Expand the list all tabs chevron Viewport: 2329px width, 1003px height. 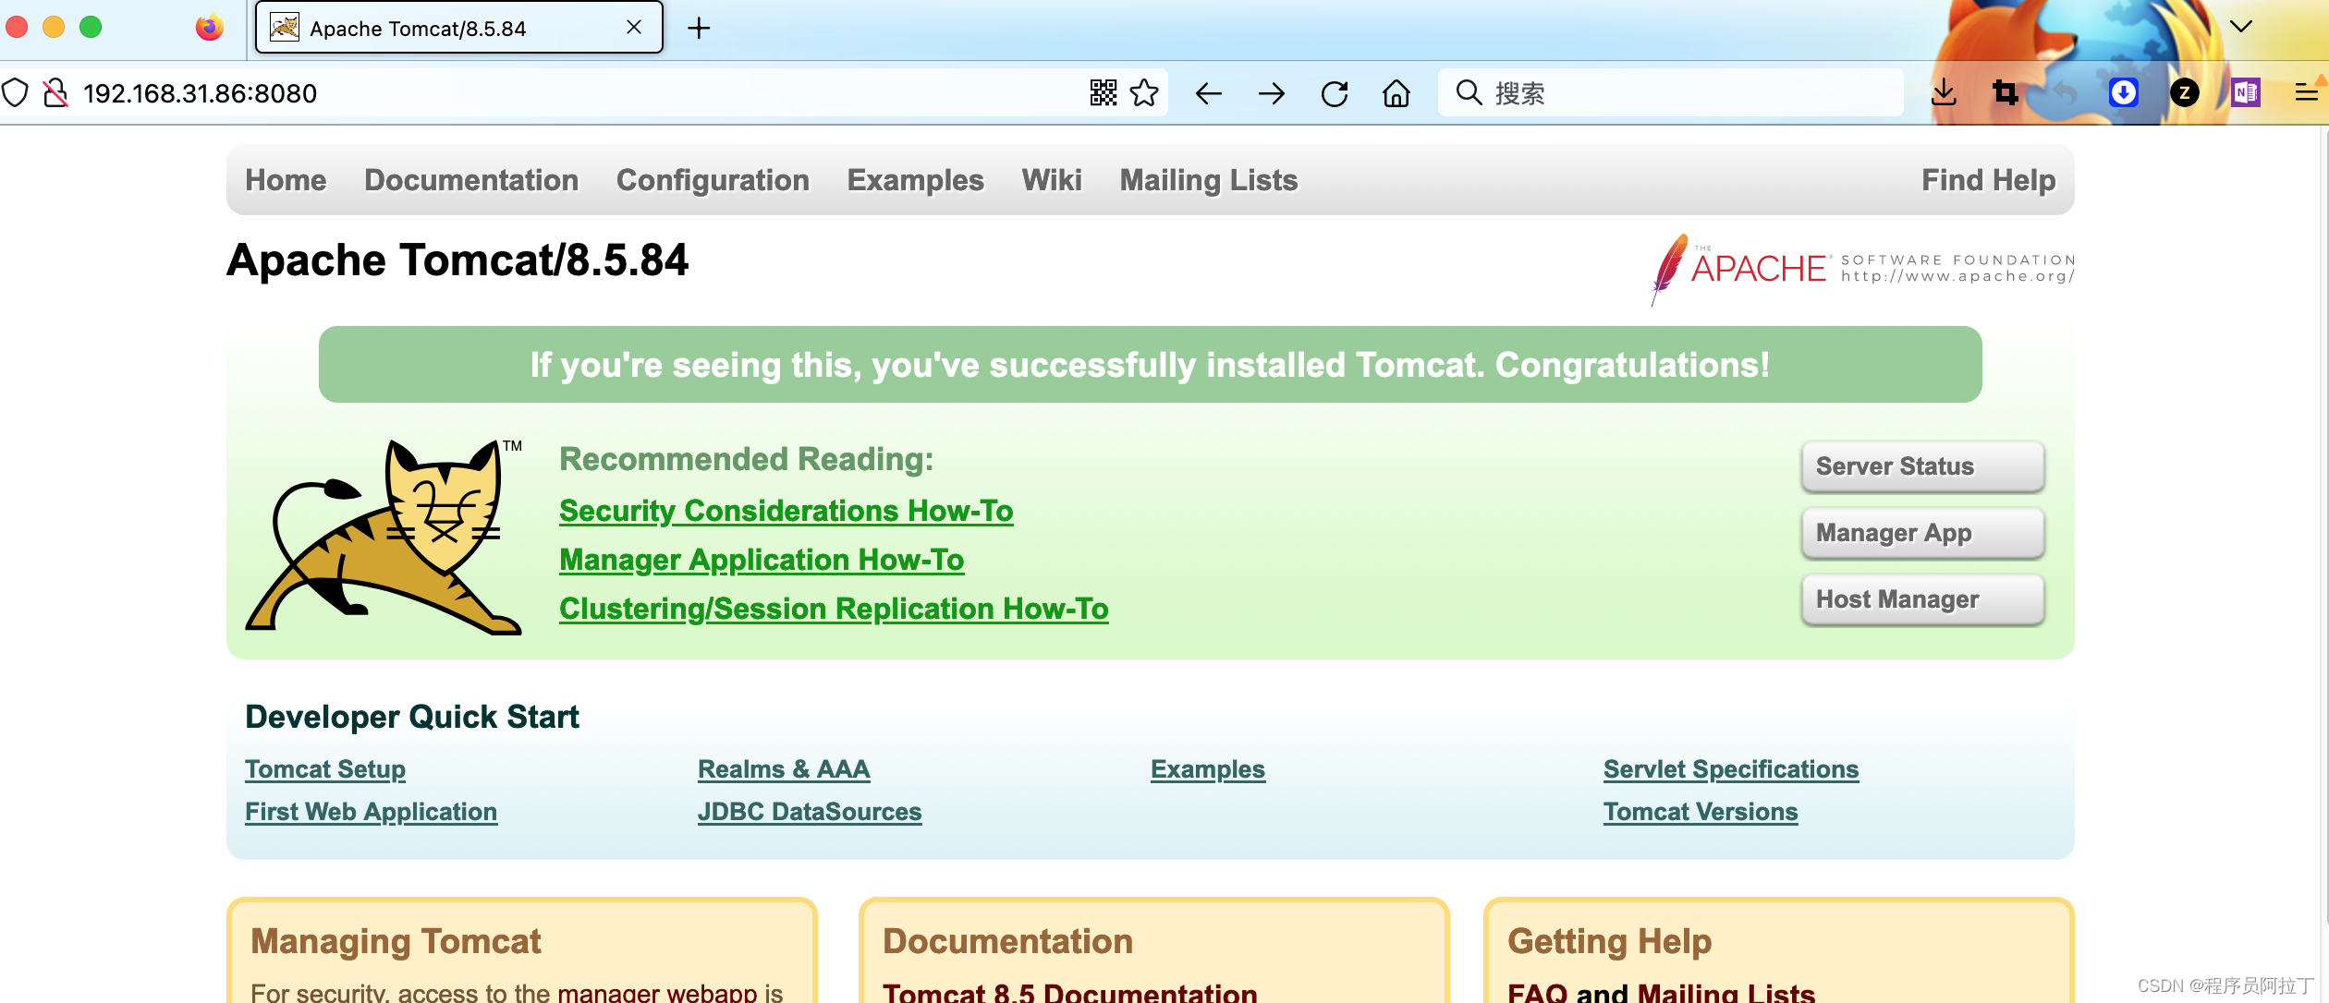[x=2240, y=27]
